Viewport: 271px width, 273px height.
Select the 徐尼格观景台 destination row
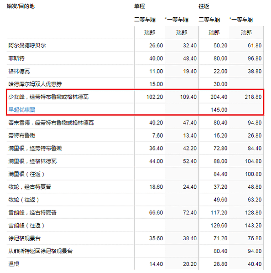(x=135, y=238)
